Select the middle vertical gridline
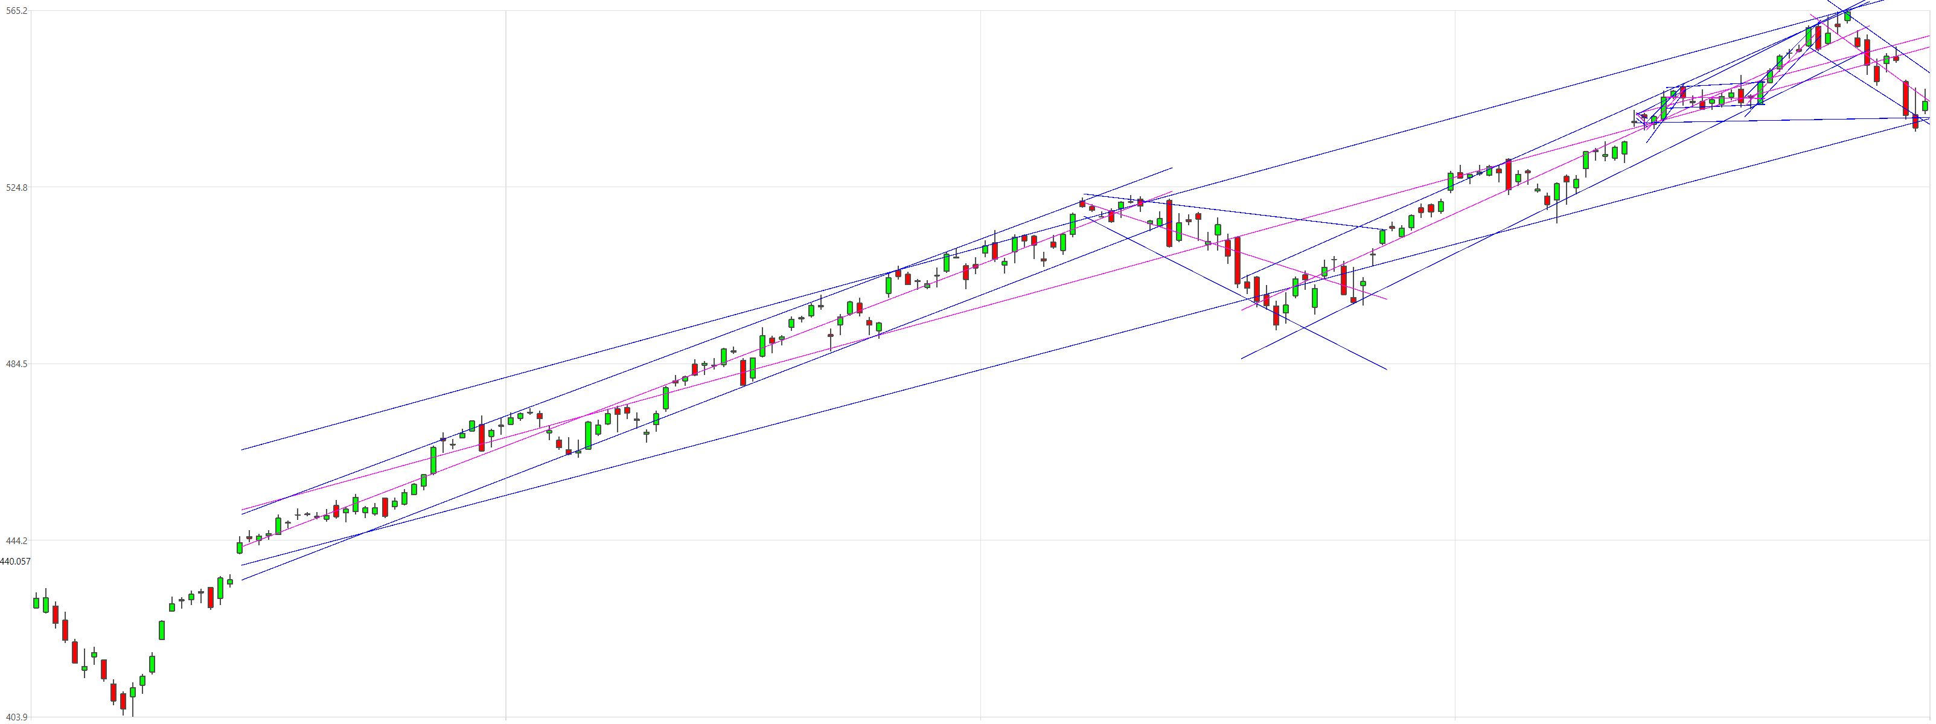The height and width of the screenshot is (724, 1936). click(x=980, y=365)
